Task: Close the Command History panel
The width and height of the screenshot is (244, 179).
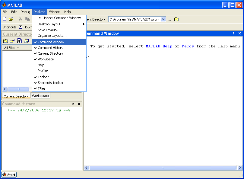Action: pyautogui.click(x=79, y=104)
